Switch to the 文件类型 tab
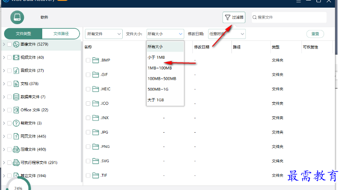This screenshot has width=342, height=190. tap(23, 34)
